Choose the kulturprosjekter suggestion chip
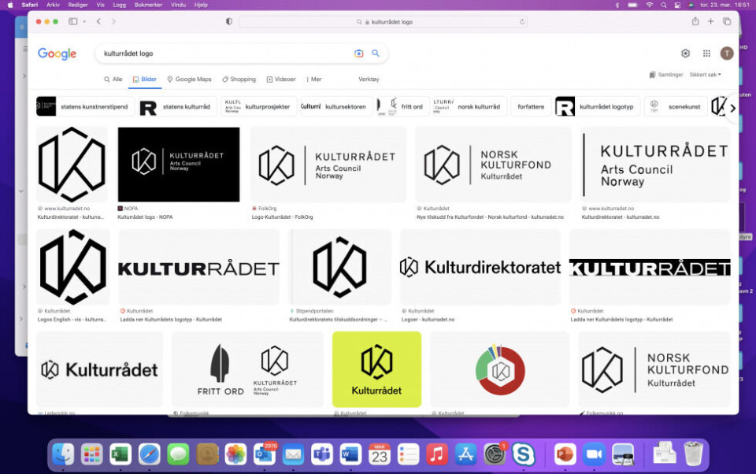Viewport: 756px width, 474px height. [x=258, y=106]
